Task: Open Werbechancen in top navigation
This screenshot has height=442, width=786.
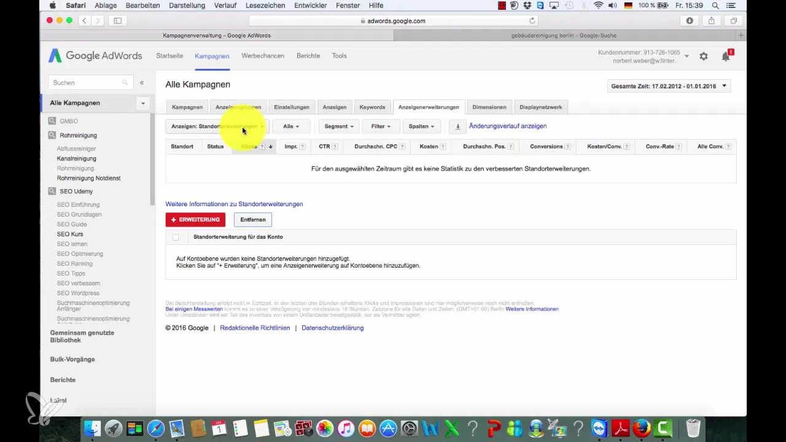Action: [263, 56]
